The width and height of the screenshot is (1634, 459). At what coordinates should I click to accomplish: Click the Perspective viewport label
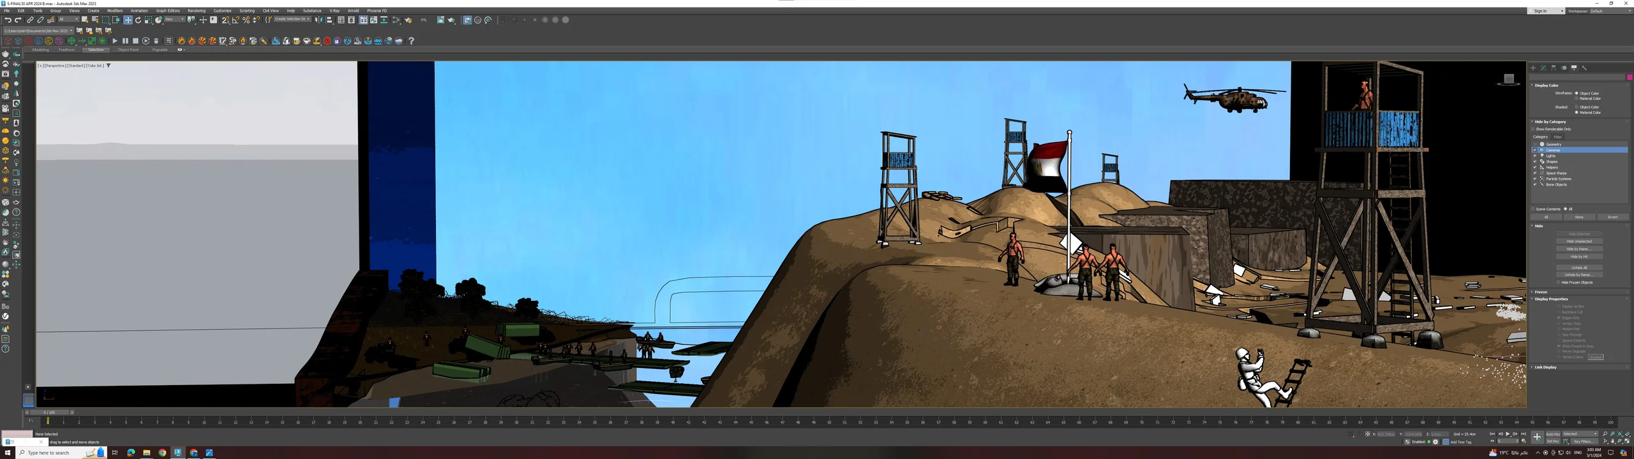pyautogui.click(x=55, y=65)
